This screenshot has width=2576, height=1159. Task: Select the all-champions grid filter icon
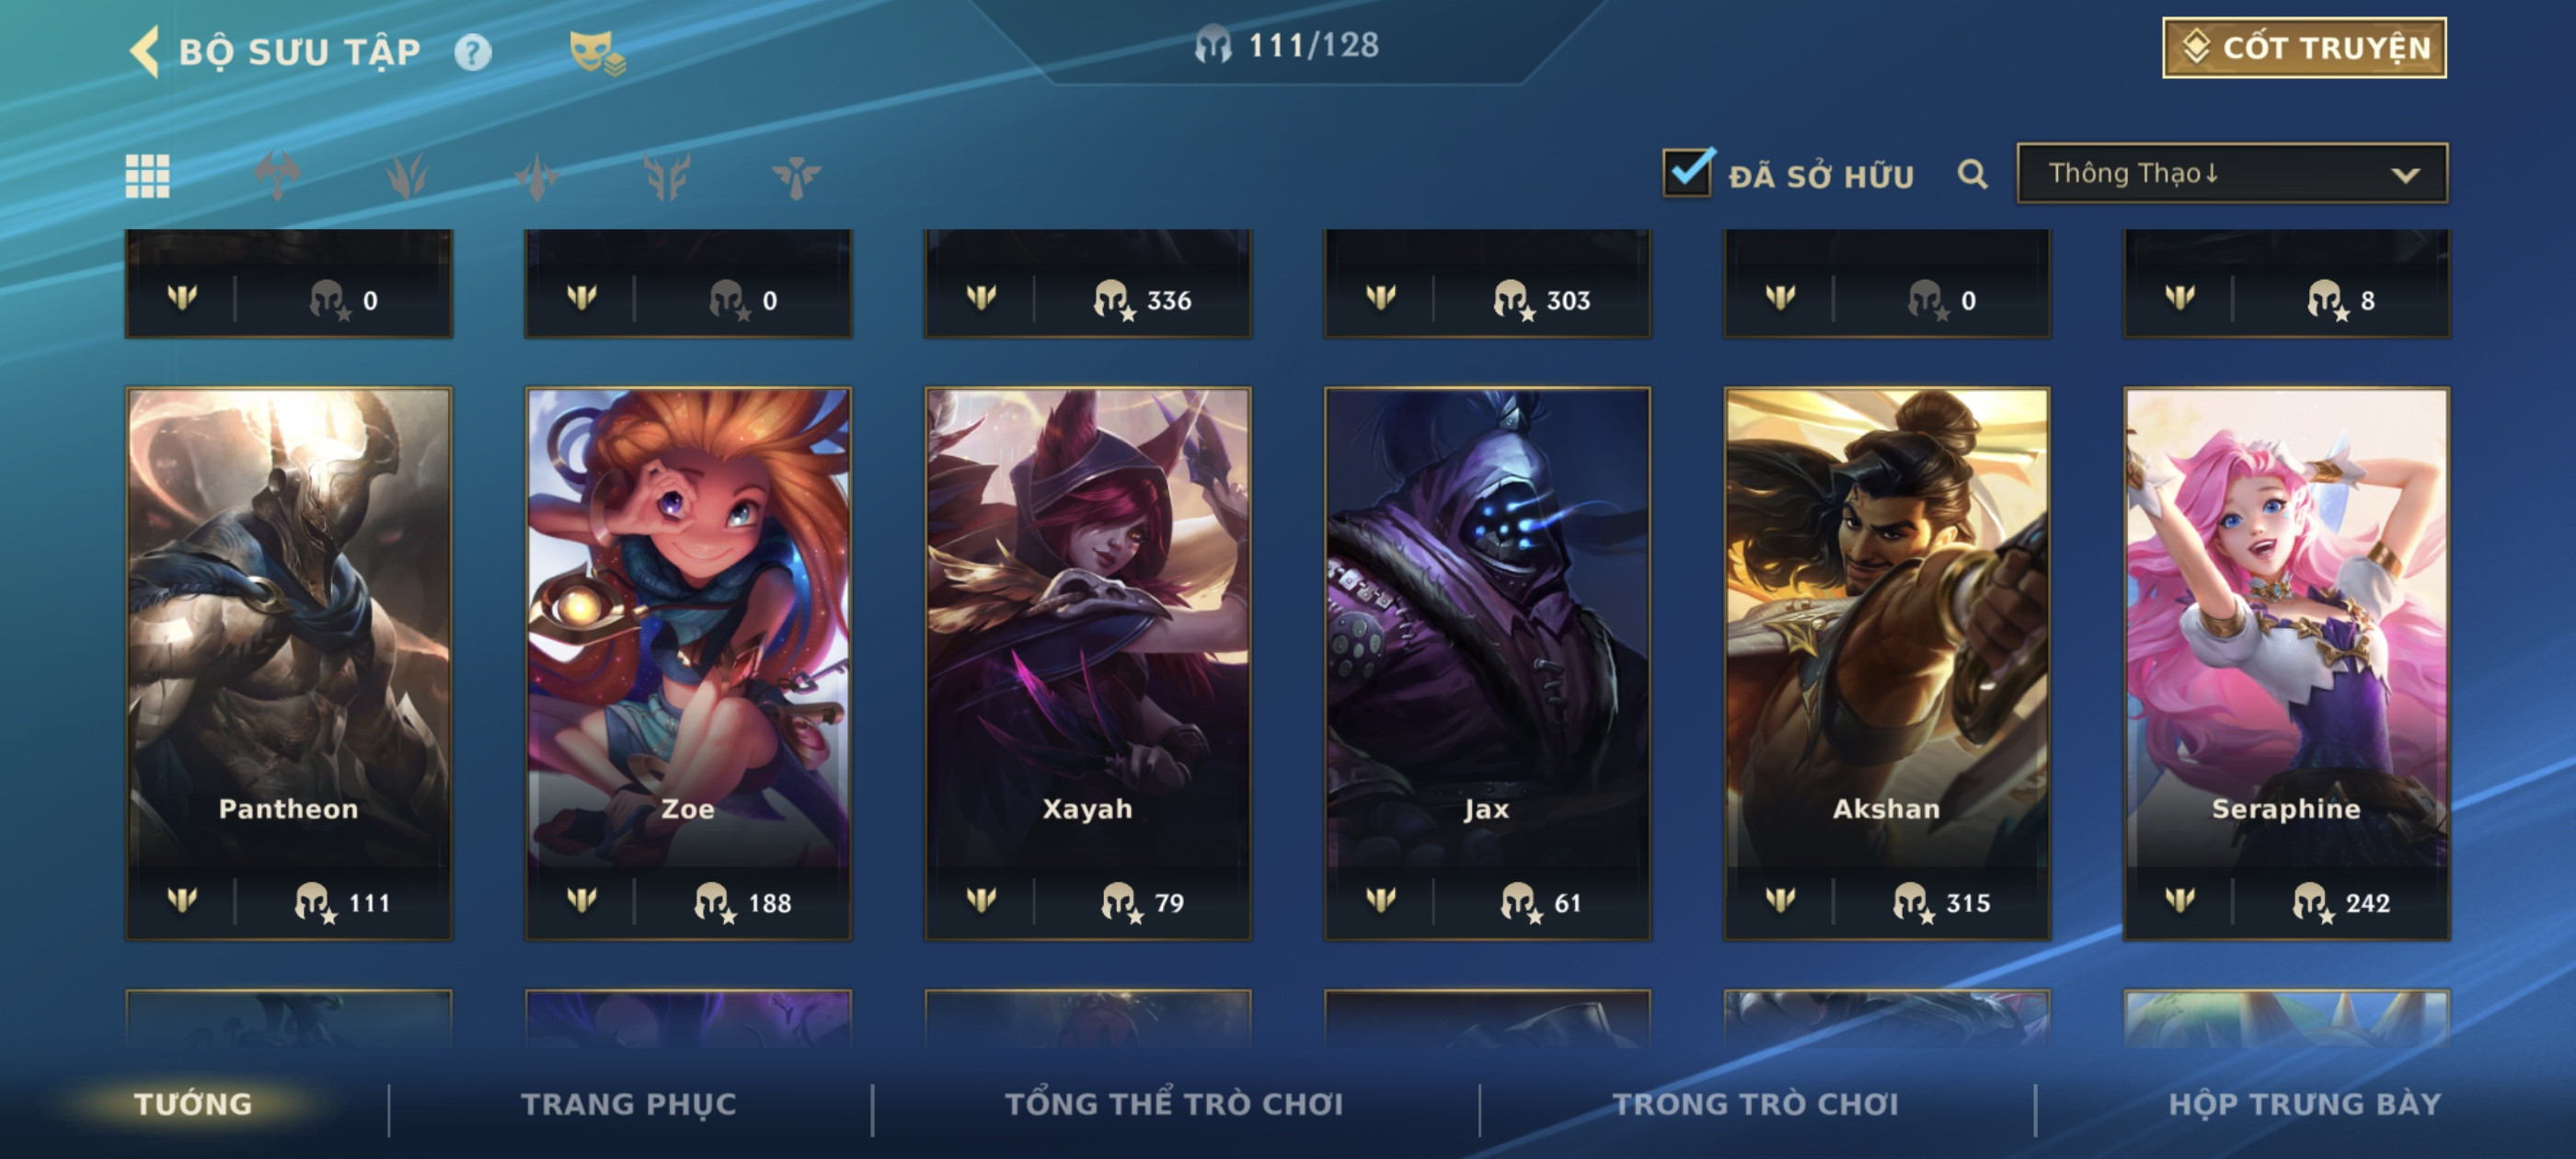(147, 176)
